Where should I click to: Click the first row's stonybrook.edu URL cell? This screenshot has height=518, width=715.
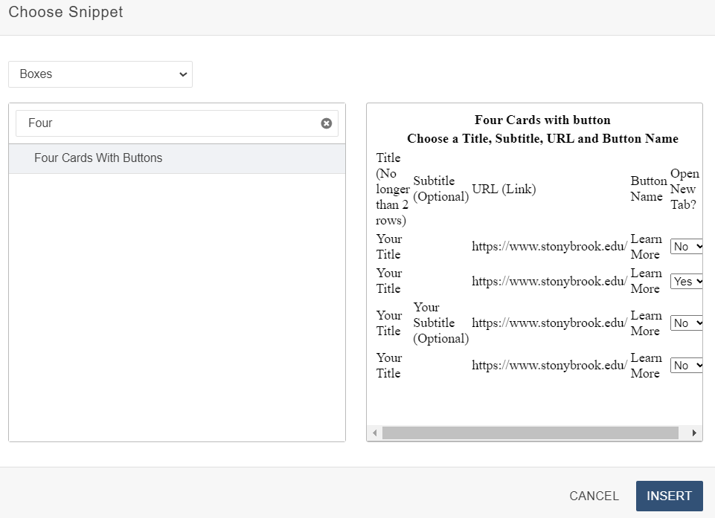tap(549, 247)
